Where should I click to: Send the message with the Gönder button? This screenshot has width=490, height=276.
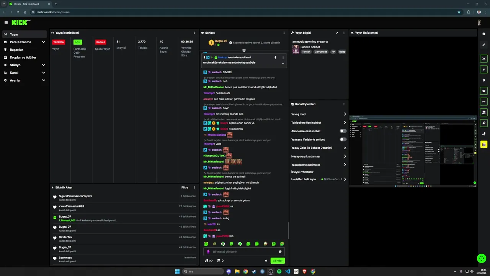[278, 261]
